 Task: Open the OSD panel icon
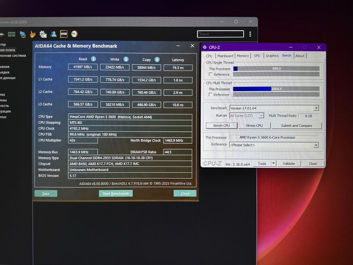tap(64, 34)
